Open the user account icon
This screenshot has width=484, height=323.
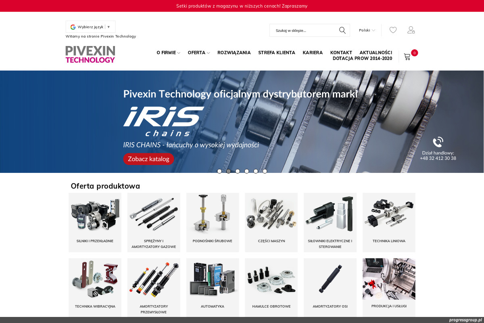(411, 30)
